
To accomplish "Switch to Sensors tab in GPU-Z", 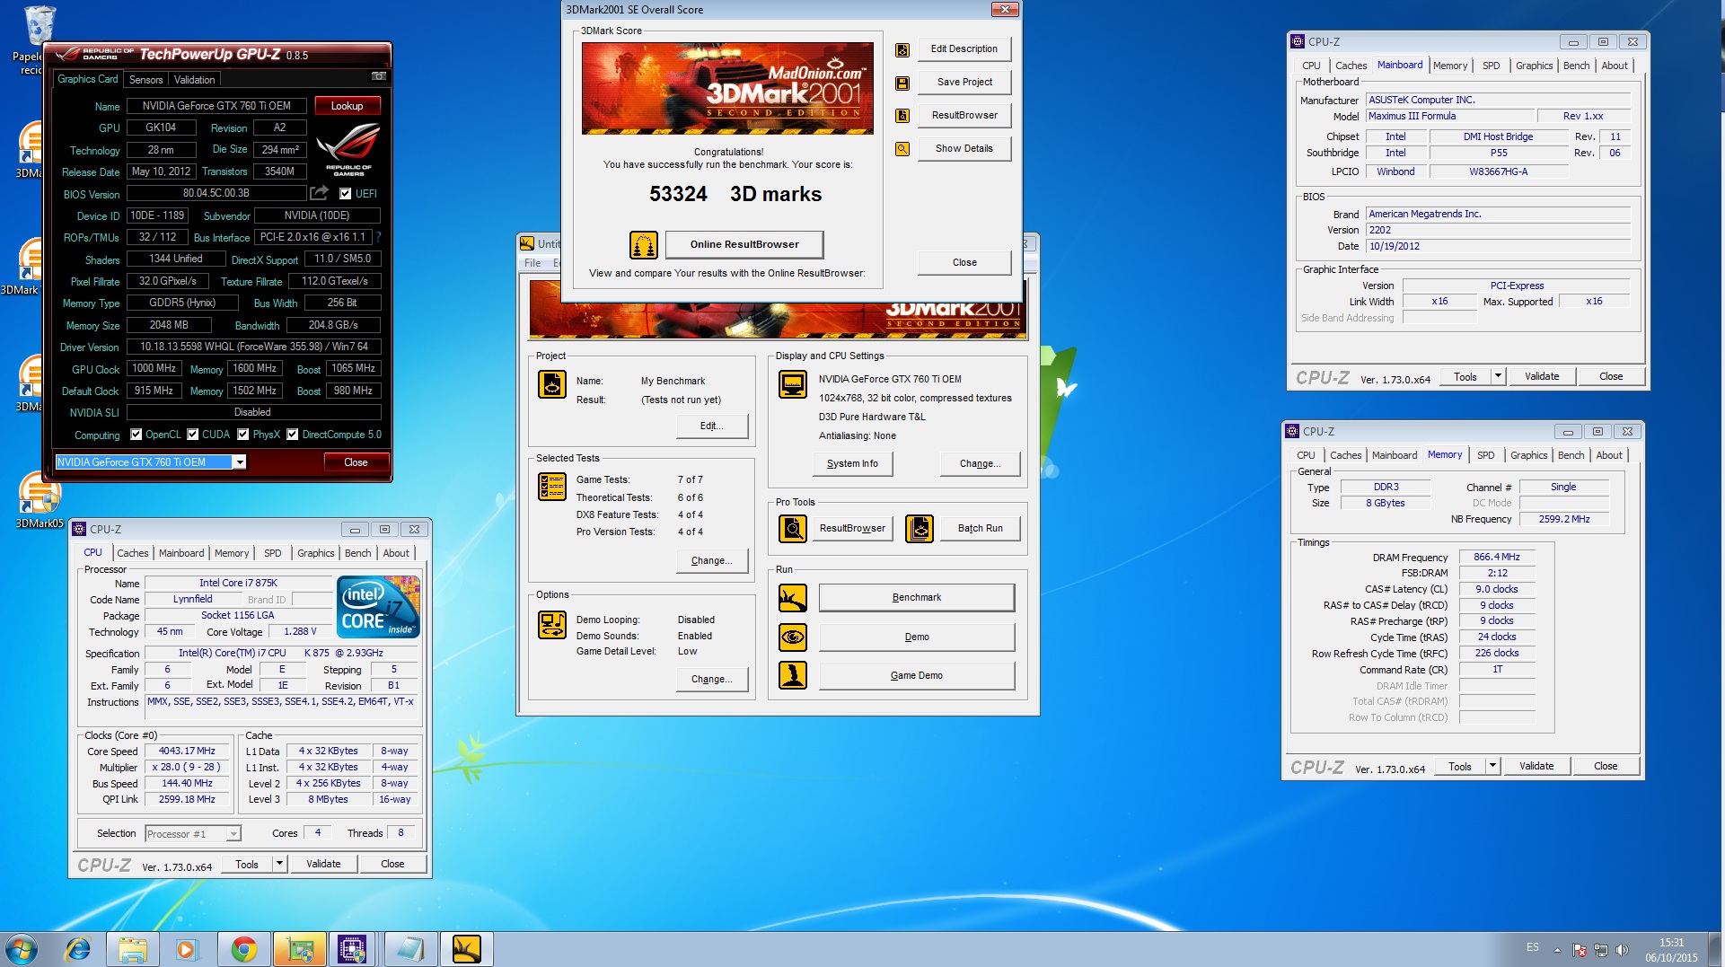I will [145, 80].
